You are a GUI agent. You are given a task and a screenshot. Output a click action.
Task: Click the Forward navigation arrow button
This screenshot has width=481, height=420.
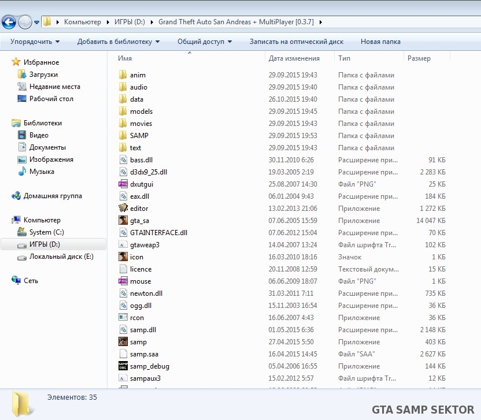click(x=25, y=22)
